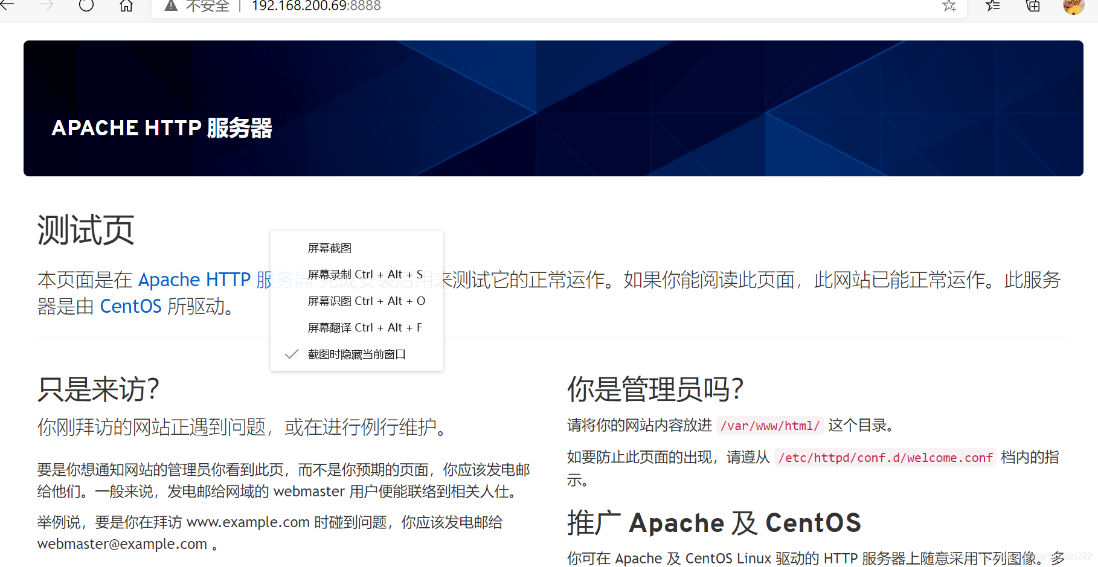Click the /etc/httpd/conf.d/welcome.conf path text
The height and width of the screenshot is (567, 1098).
click(885, 458)
